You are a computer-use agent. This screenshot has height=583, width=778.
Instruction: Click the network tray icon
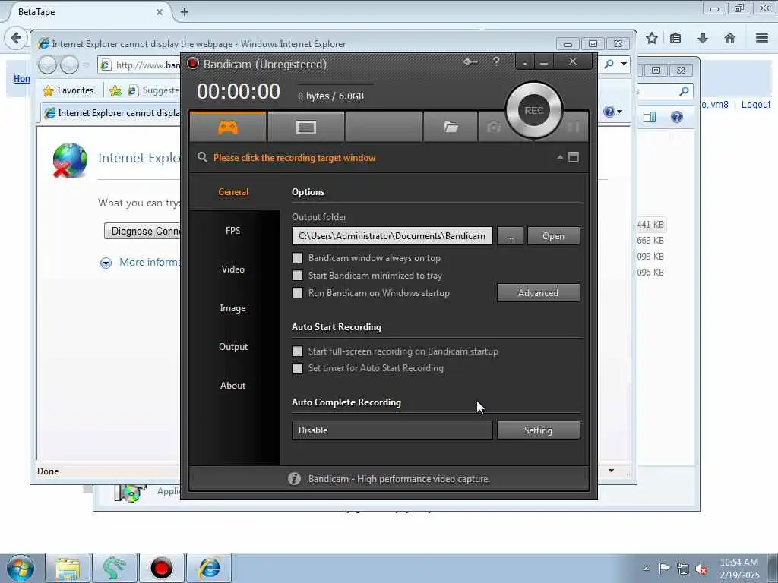683,569
